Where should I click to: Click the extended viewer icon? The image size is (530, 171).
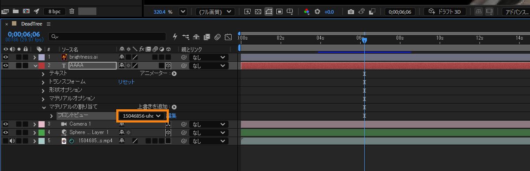[489, 11]
